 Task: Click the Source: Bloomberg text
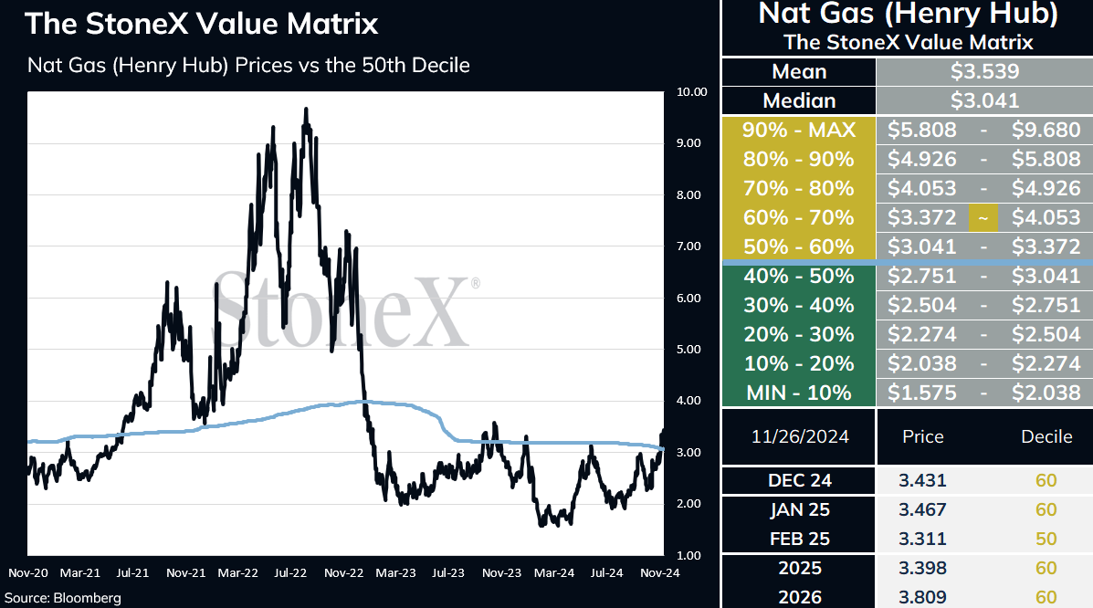tap(63, 598)
